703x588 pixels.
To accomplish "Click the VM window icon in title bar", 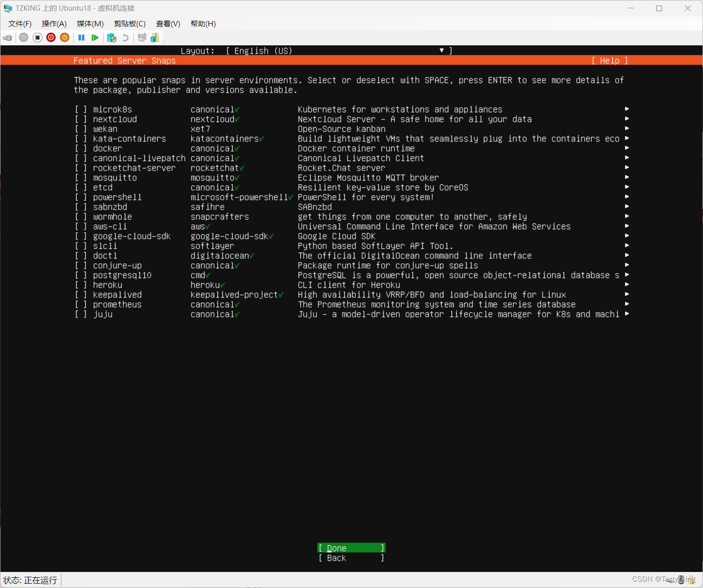I will tap(8, 8).
